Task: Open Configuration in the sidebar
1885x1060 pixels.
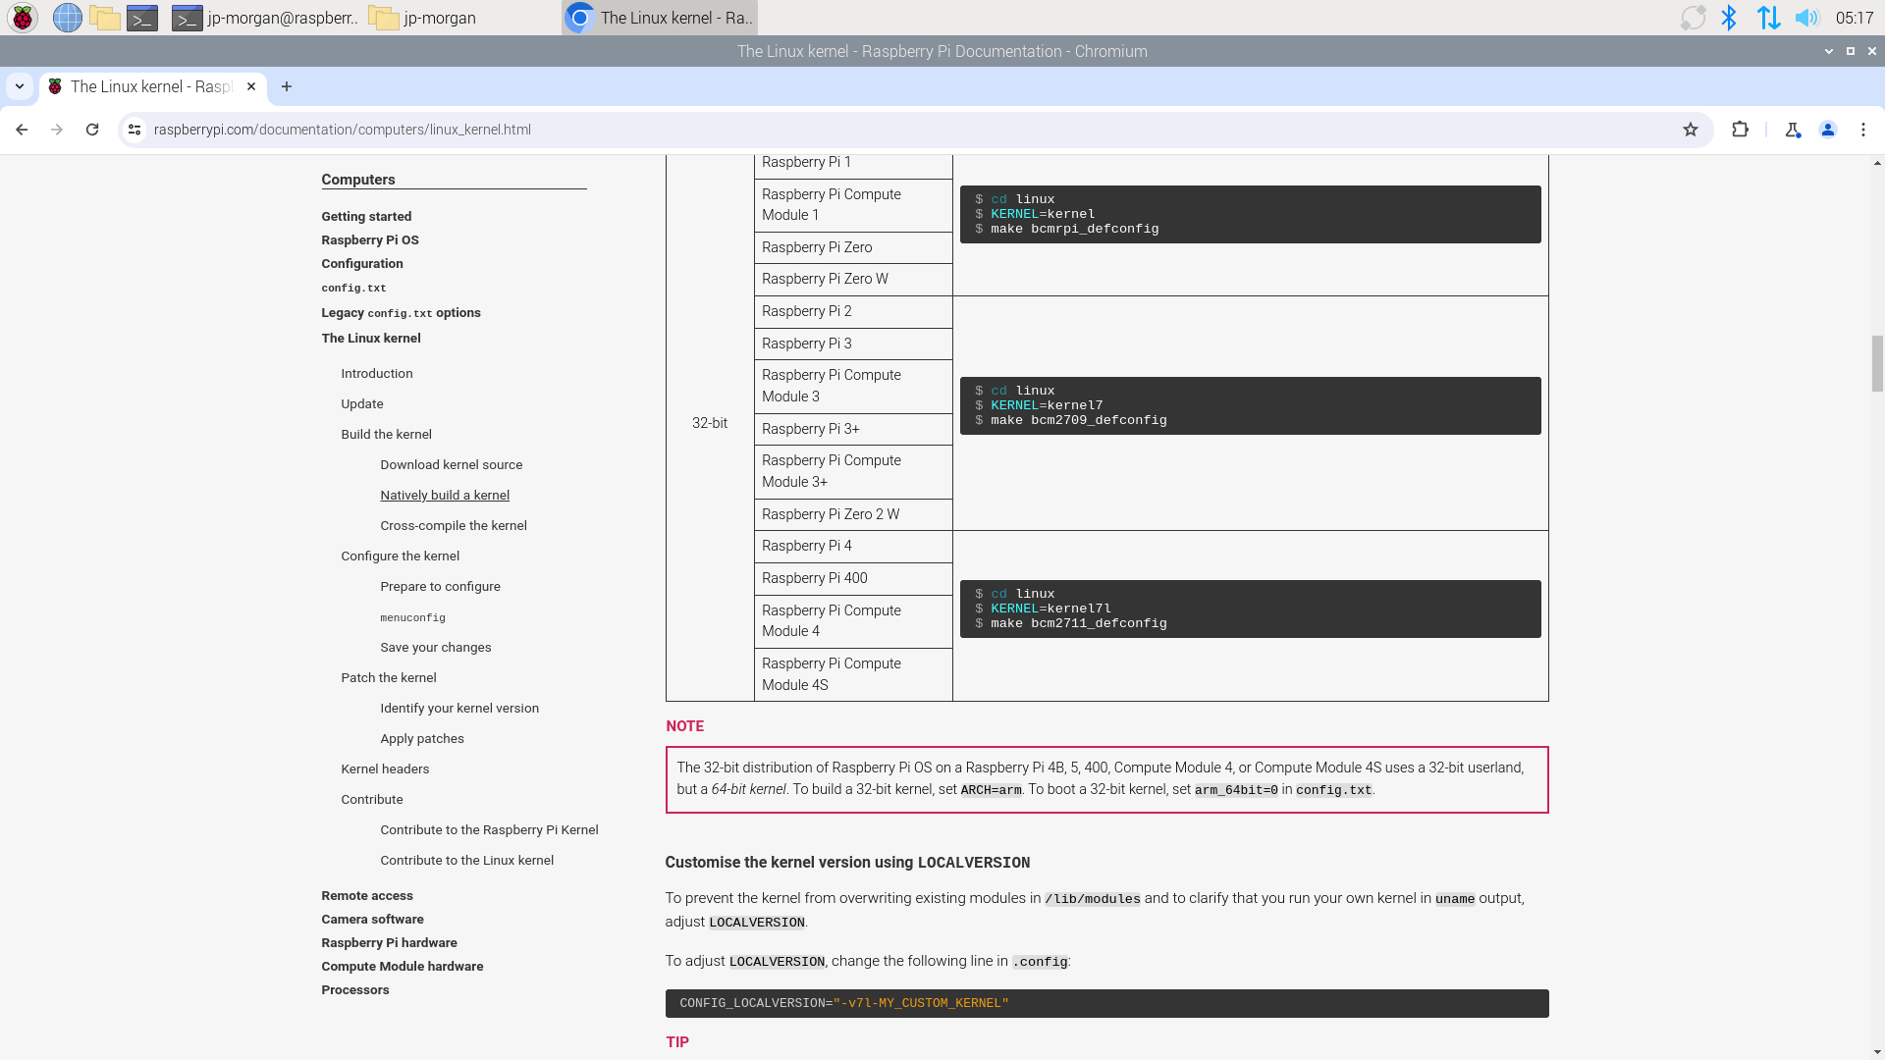Action: pos(362,263)
